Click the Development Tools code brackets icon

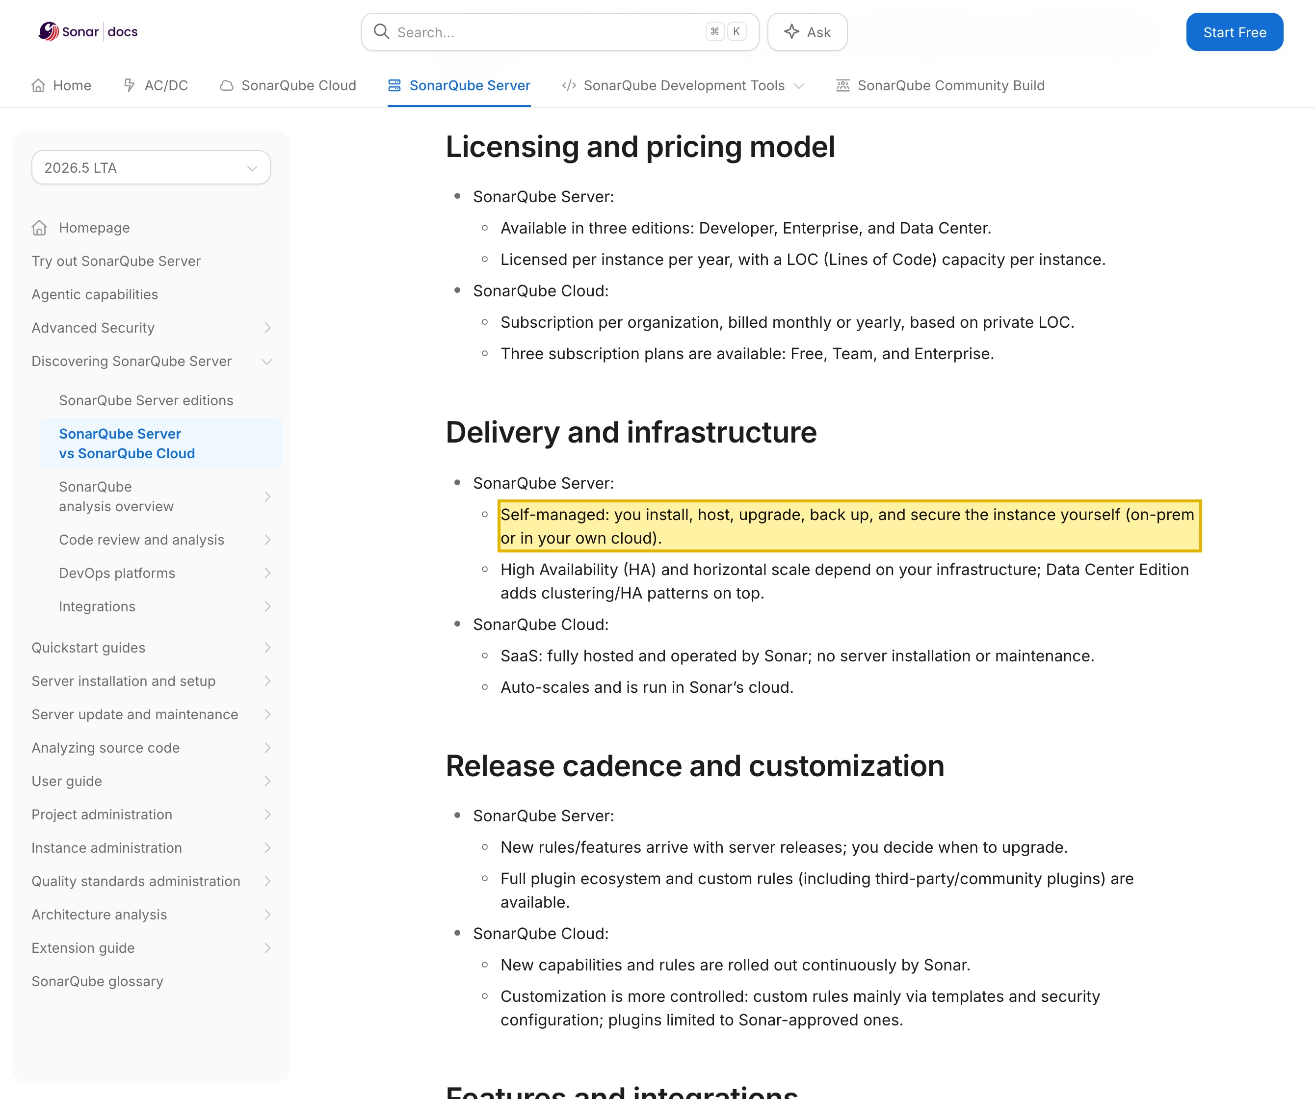[569, 85]
